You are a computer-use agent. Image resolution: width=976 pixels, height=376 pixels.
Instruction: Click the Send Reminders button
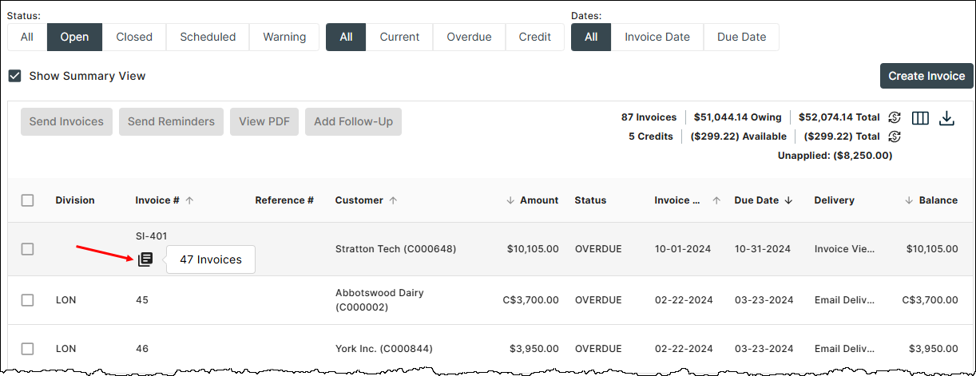click(171, 121)
